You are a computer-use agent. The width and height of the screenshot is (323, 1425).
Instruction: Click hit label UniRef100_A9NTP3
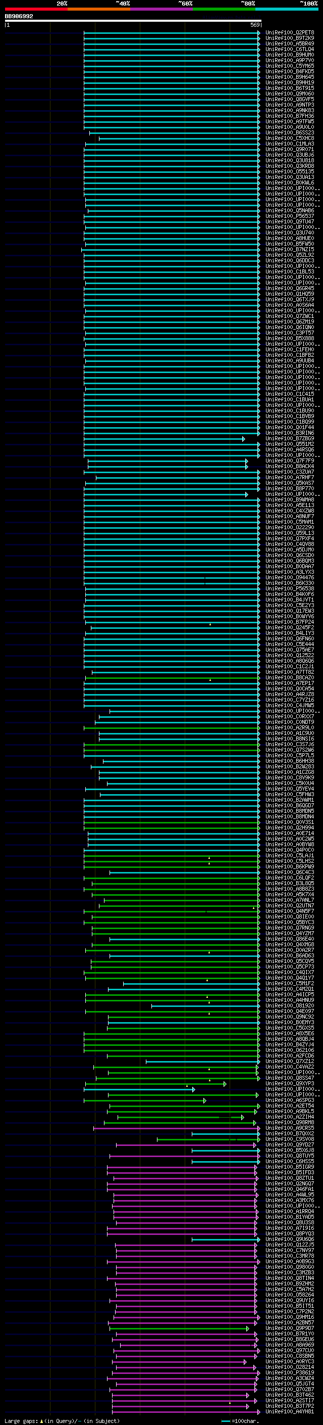click(x=289, y=105)
